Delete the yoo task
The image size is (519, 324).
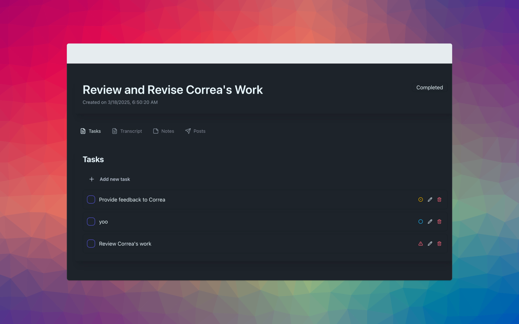[x=439, y=222]
